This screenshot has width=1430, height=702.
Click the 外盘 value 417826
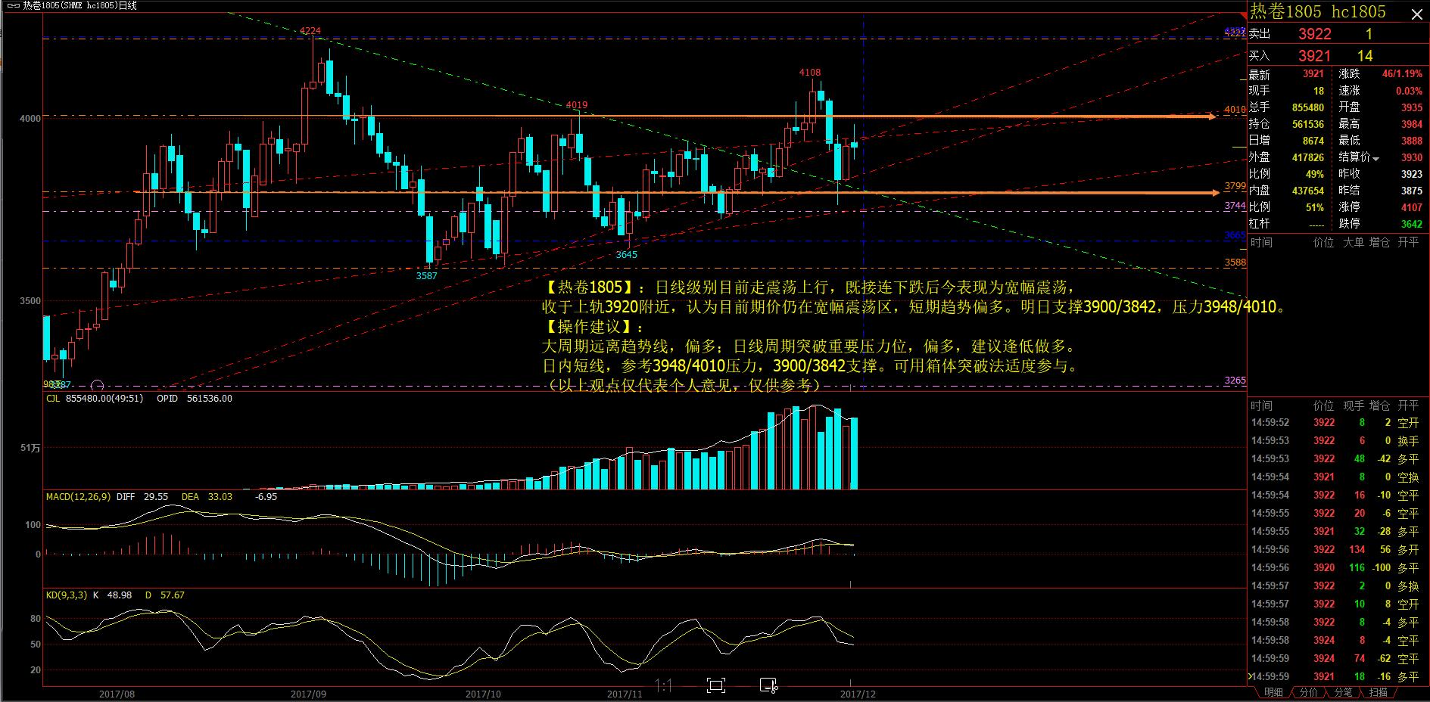1308,157
